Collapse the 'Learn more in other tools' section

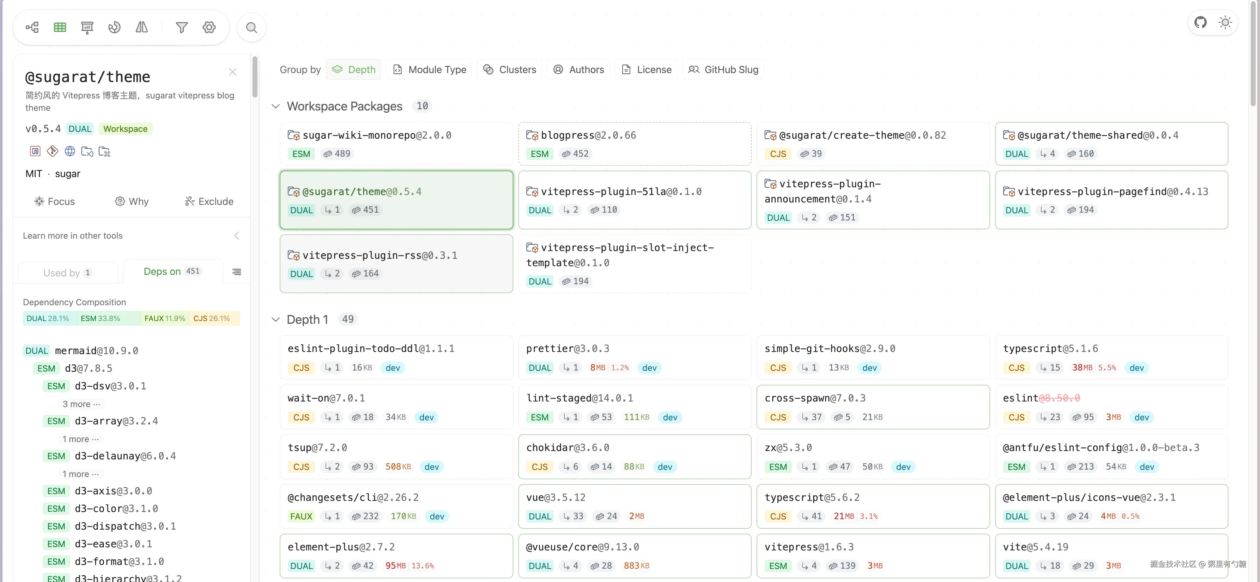tap(236, 236)
